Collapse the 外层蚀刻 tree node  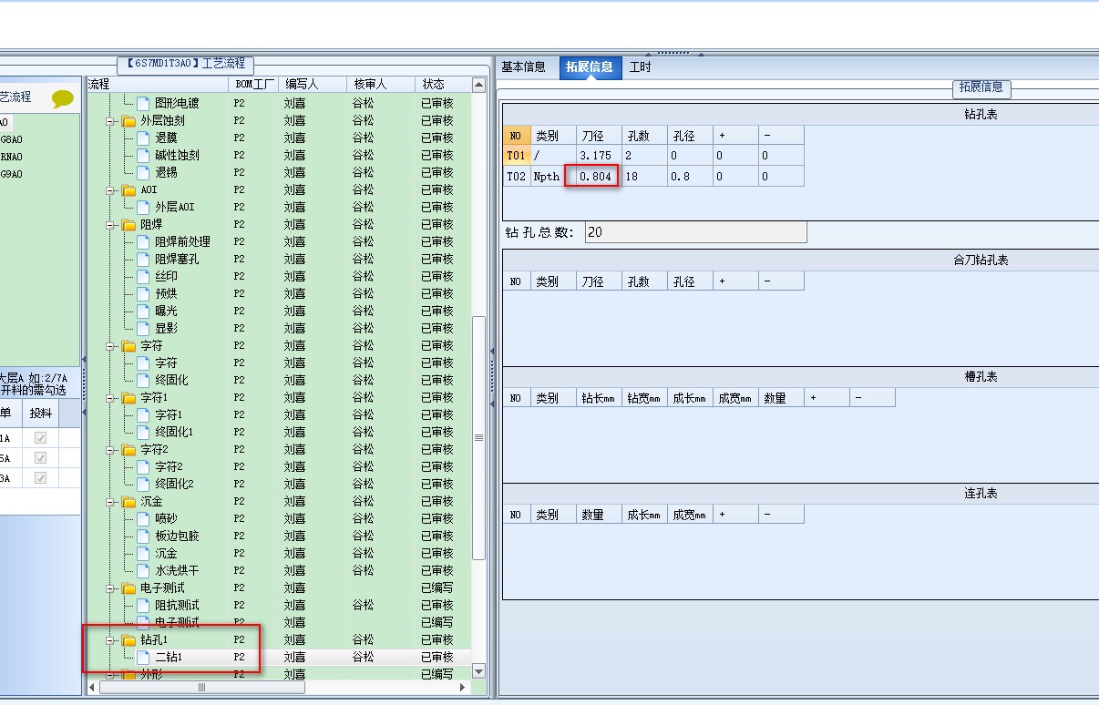pyautogui.click(x=111, y=120)
